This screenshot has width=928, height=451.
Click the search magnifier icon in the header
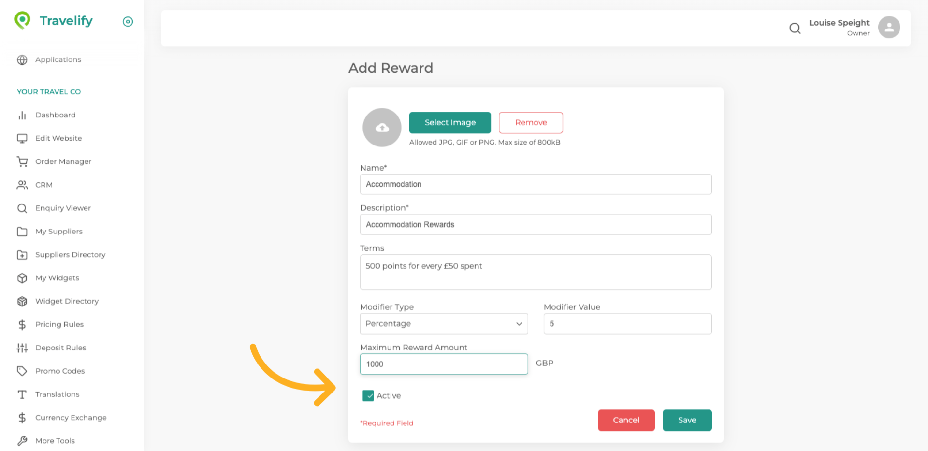795,28
